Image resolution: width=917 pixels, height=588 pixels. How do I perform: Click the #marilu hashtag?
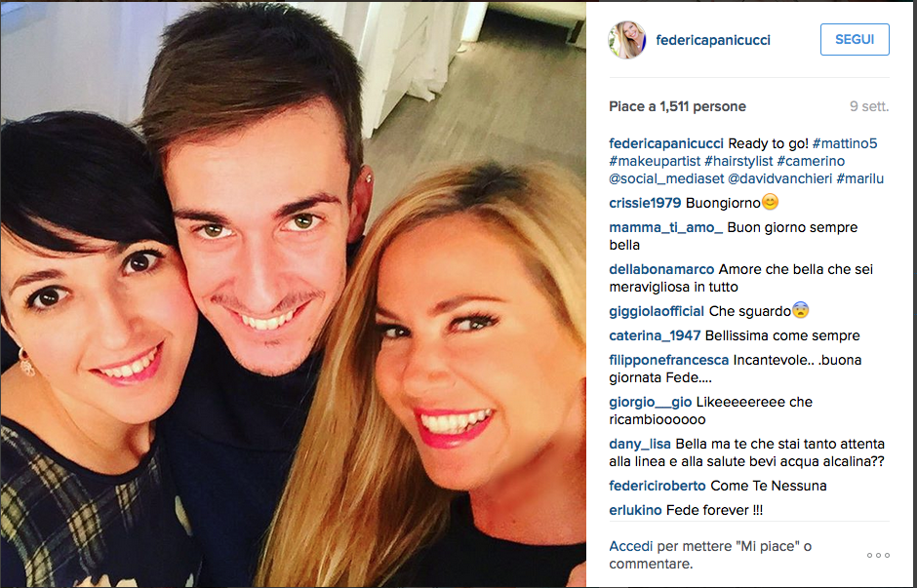[x=859, y=178]
